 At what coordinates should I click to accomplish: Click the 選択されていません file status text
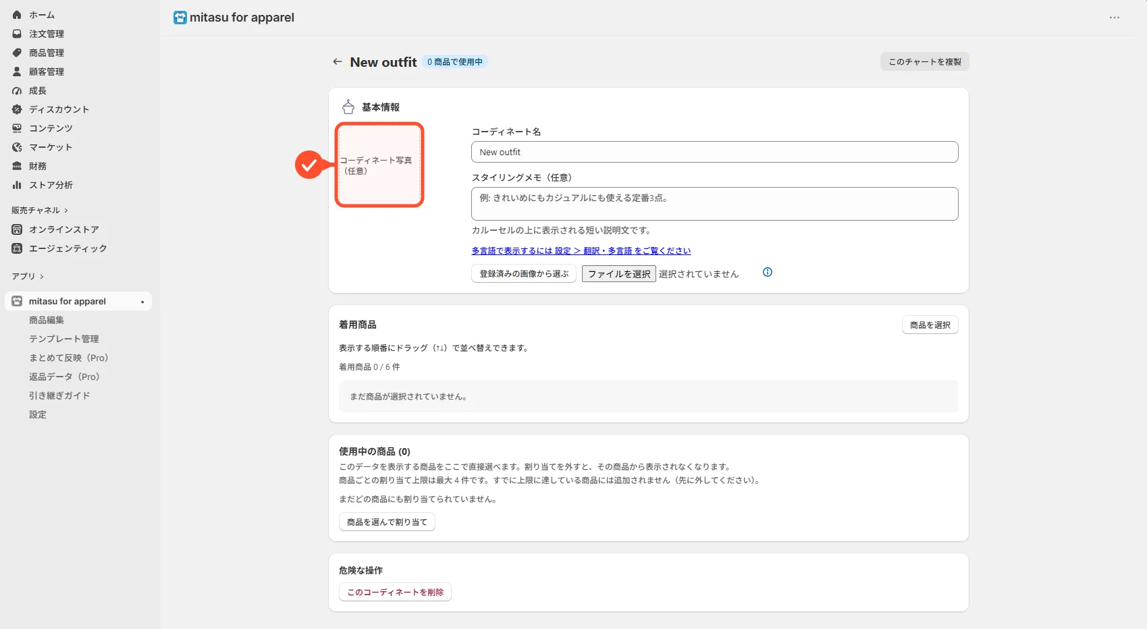point(699,274)
